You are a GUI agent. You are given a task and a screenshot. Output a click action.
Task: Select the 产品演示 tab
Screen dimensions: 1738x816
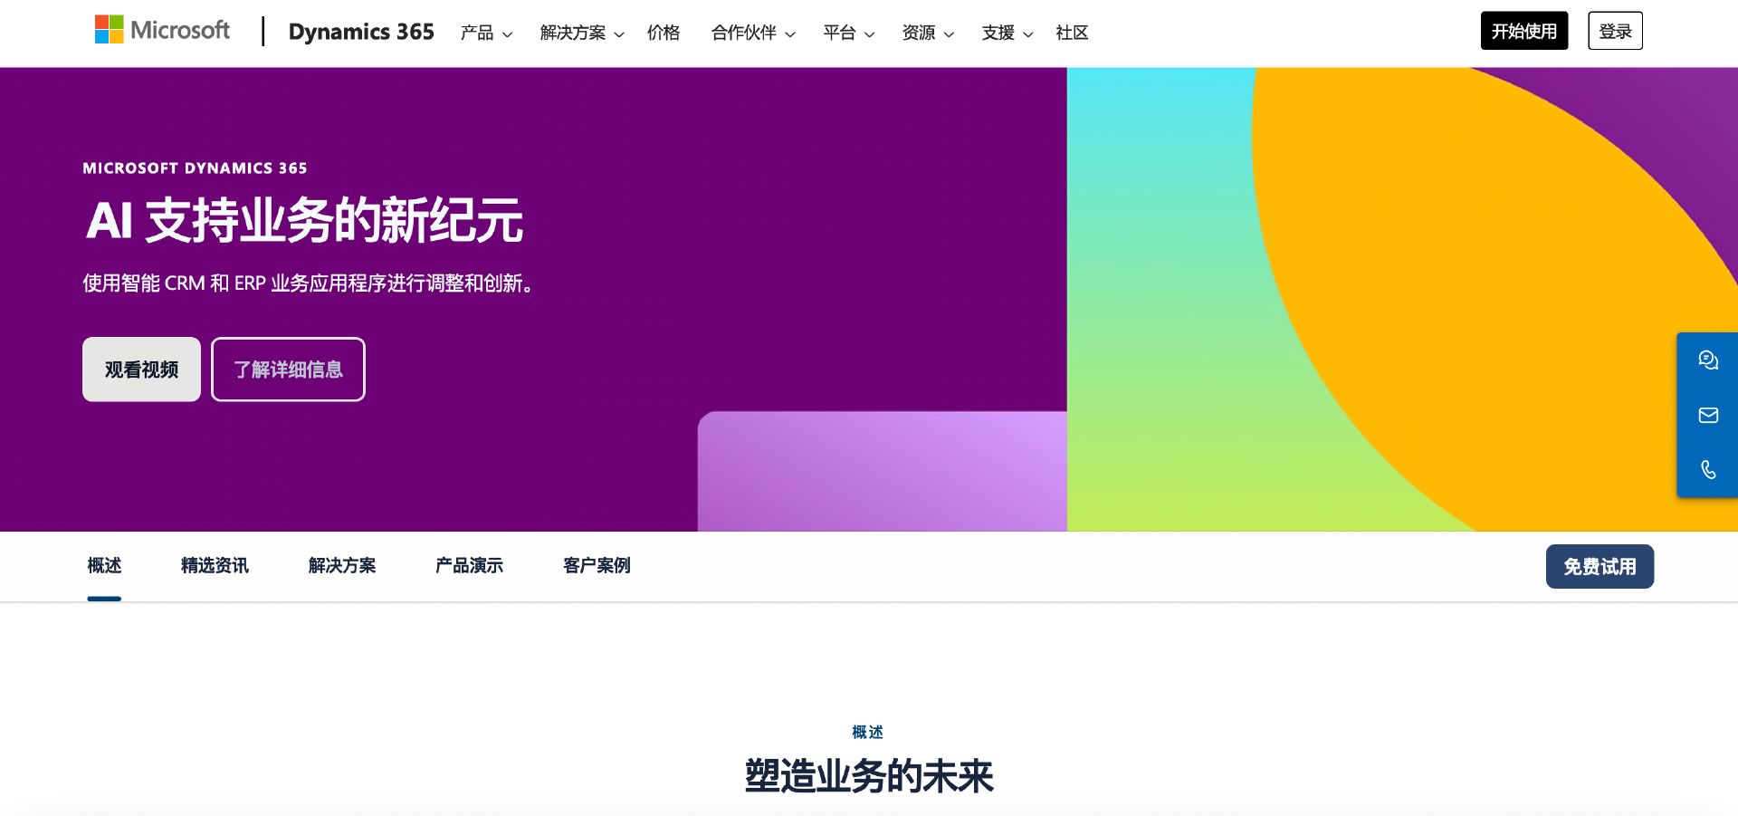point(469,566)
